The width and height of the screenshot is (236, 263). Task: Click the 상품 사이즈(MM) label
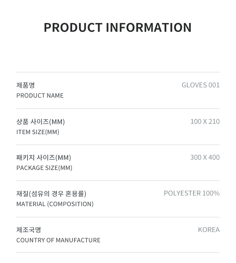click(40, 122)
